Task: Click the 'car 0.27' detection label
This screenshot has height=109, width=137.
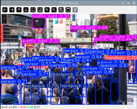Action: [103, 45]
